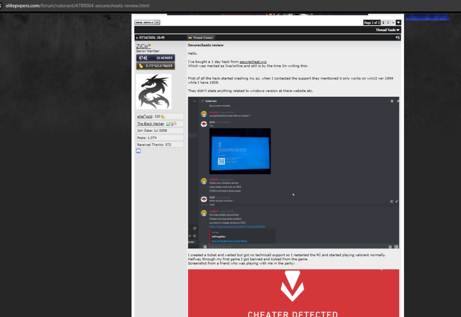Go to the next page with > arrow

(393, 23)
